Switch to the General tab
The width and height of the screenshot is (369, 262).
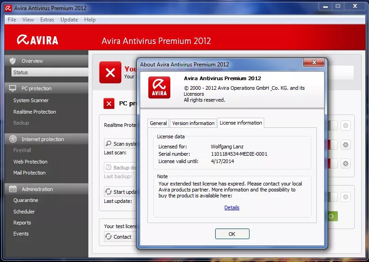point(158,123)
